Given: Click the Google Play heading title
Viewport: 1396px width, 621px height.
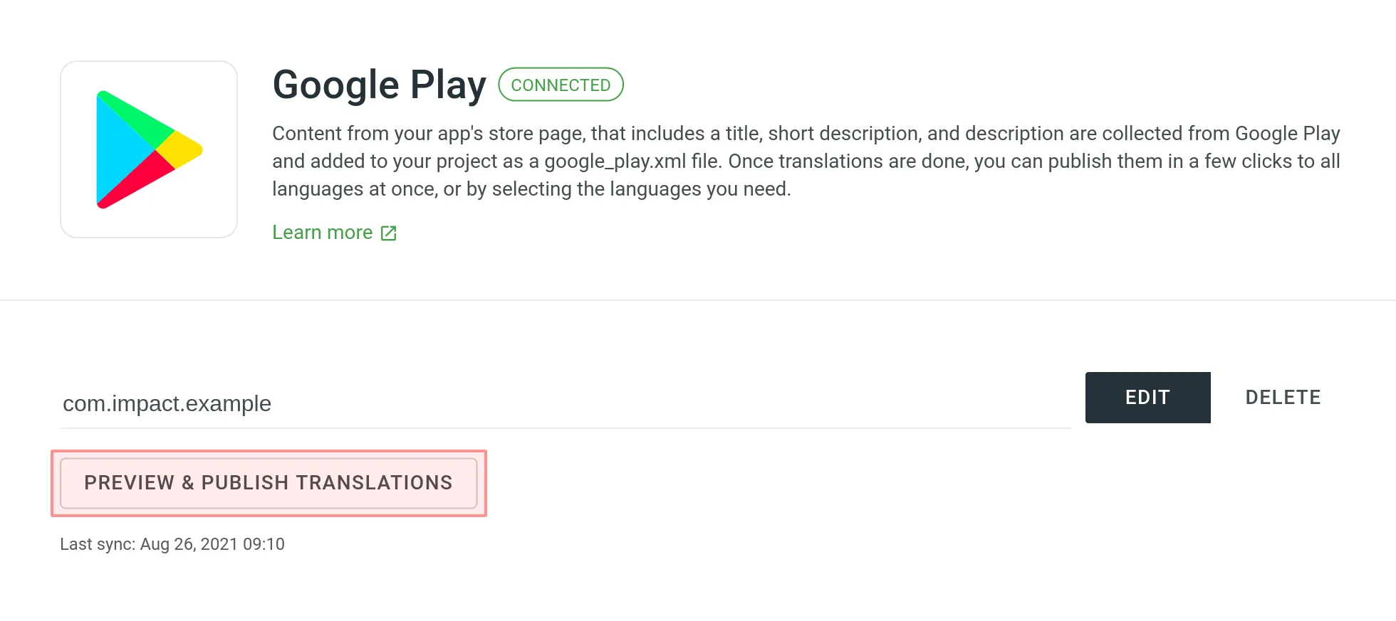Looking at the screenshot, I should 379,84.
